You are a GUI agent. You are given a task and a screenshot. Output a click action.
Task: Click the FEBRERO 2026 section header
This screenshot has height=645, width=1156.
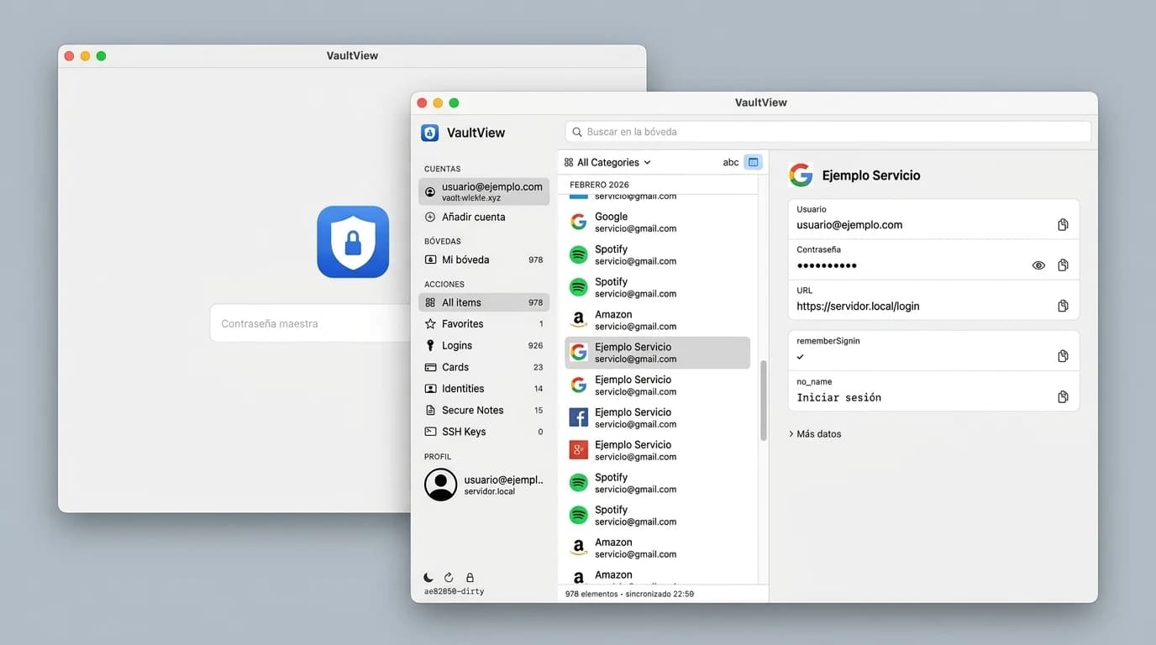click(x=599, y=185)
